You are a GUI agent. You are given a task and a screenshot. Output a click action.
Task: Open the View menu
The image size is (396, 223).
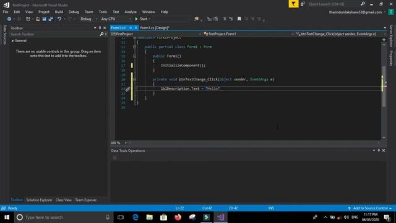[x=29, y=12]
